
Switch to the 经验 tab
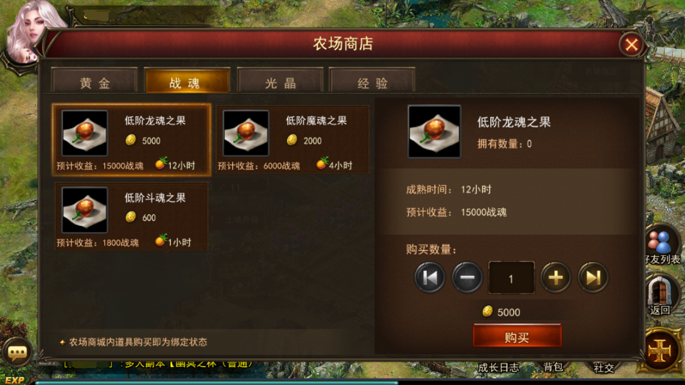372,80
